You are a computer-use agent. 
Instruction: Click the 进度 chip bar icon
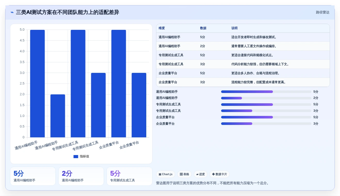point(197,174)
